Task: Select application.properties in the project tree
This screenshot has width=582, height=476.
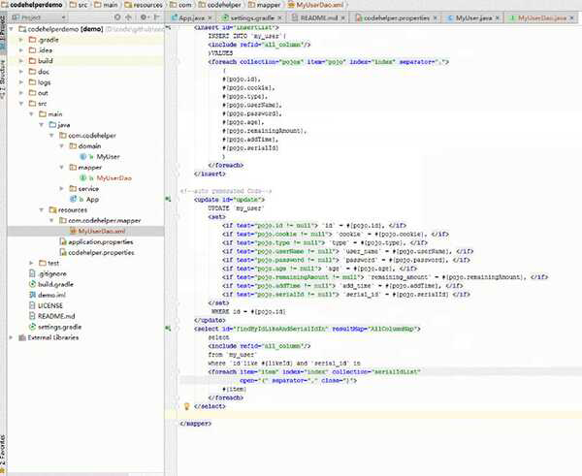Action: pyautogui.click(x=101, y=241)
